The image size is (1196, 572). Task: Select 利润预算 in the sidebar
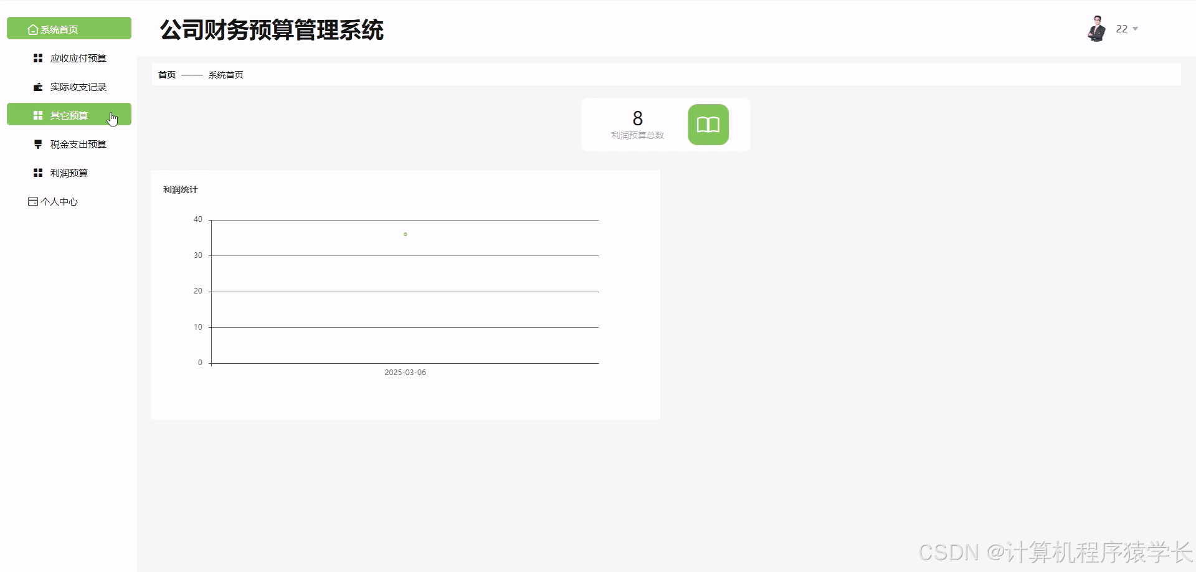click(69, 173)
